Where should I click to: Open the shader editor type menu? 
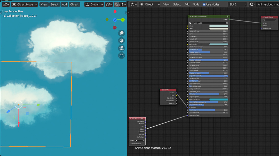click(x=134, y=4)
